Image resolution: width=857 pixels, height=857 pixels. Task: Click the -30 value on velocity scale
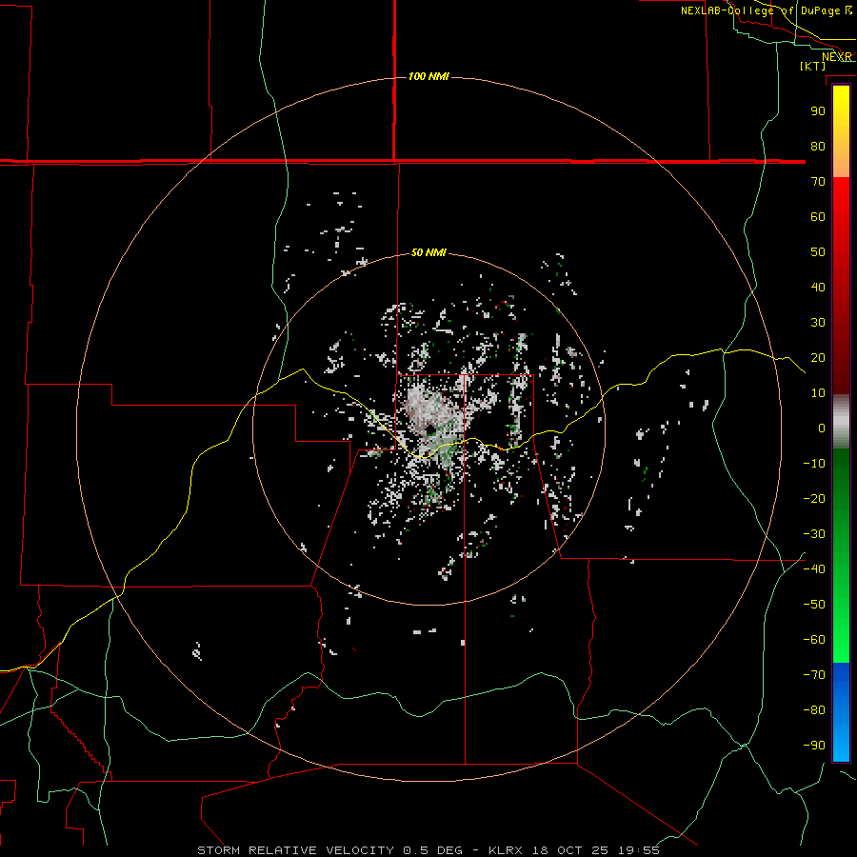(x=814, y=534)
